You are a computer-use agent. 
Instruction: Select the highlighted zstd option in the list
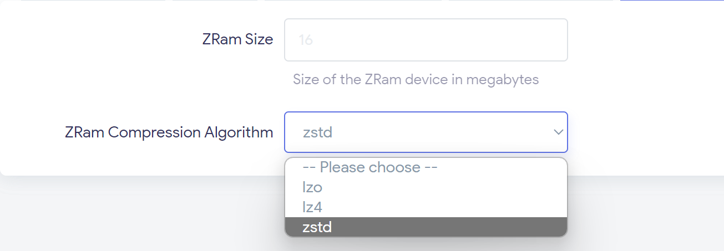(317, 227)
